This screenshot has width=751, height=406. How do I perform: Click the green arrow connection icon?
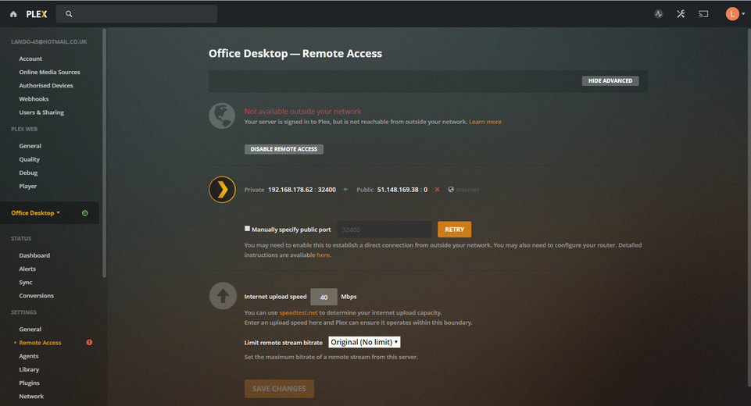345,190
